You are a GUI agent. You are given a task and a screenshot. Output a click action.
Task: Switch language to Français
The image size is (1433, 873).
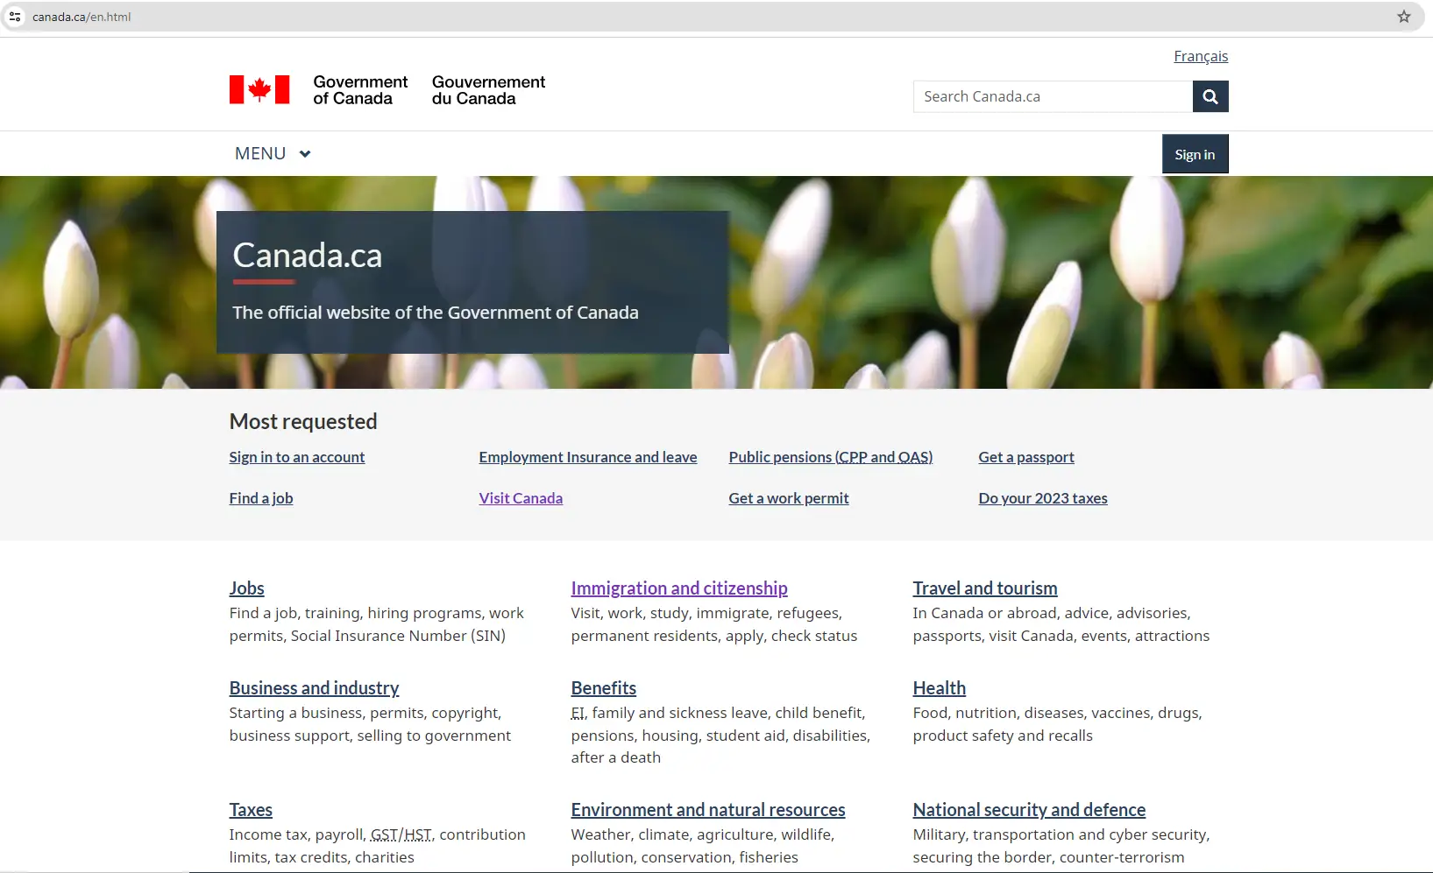1201,56
